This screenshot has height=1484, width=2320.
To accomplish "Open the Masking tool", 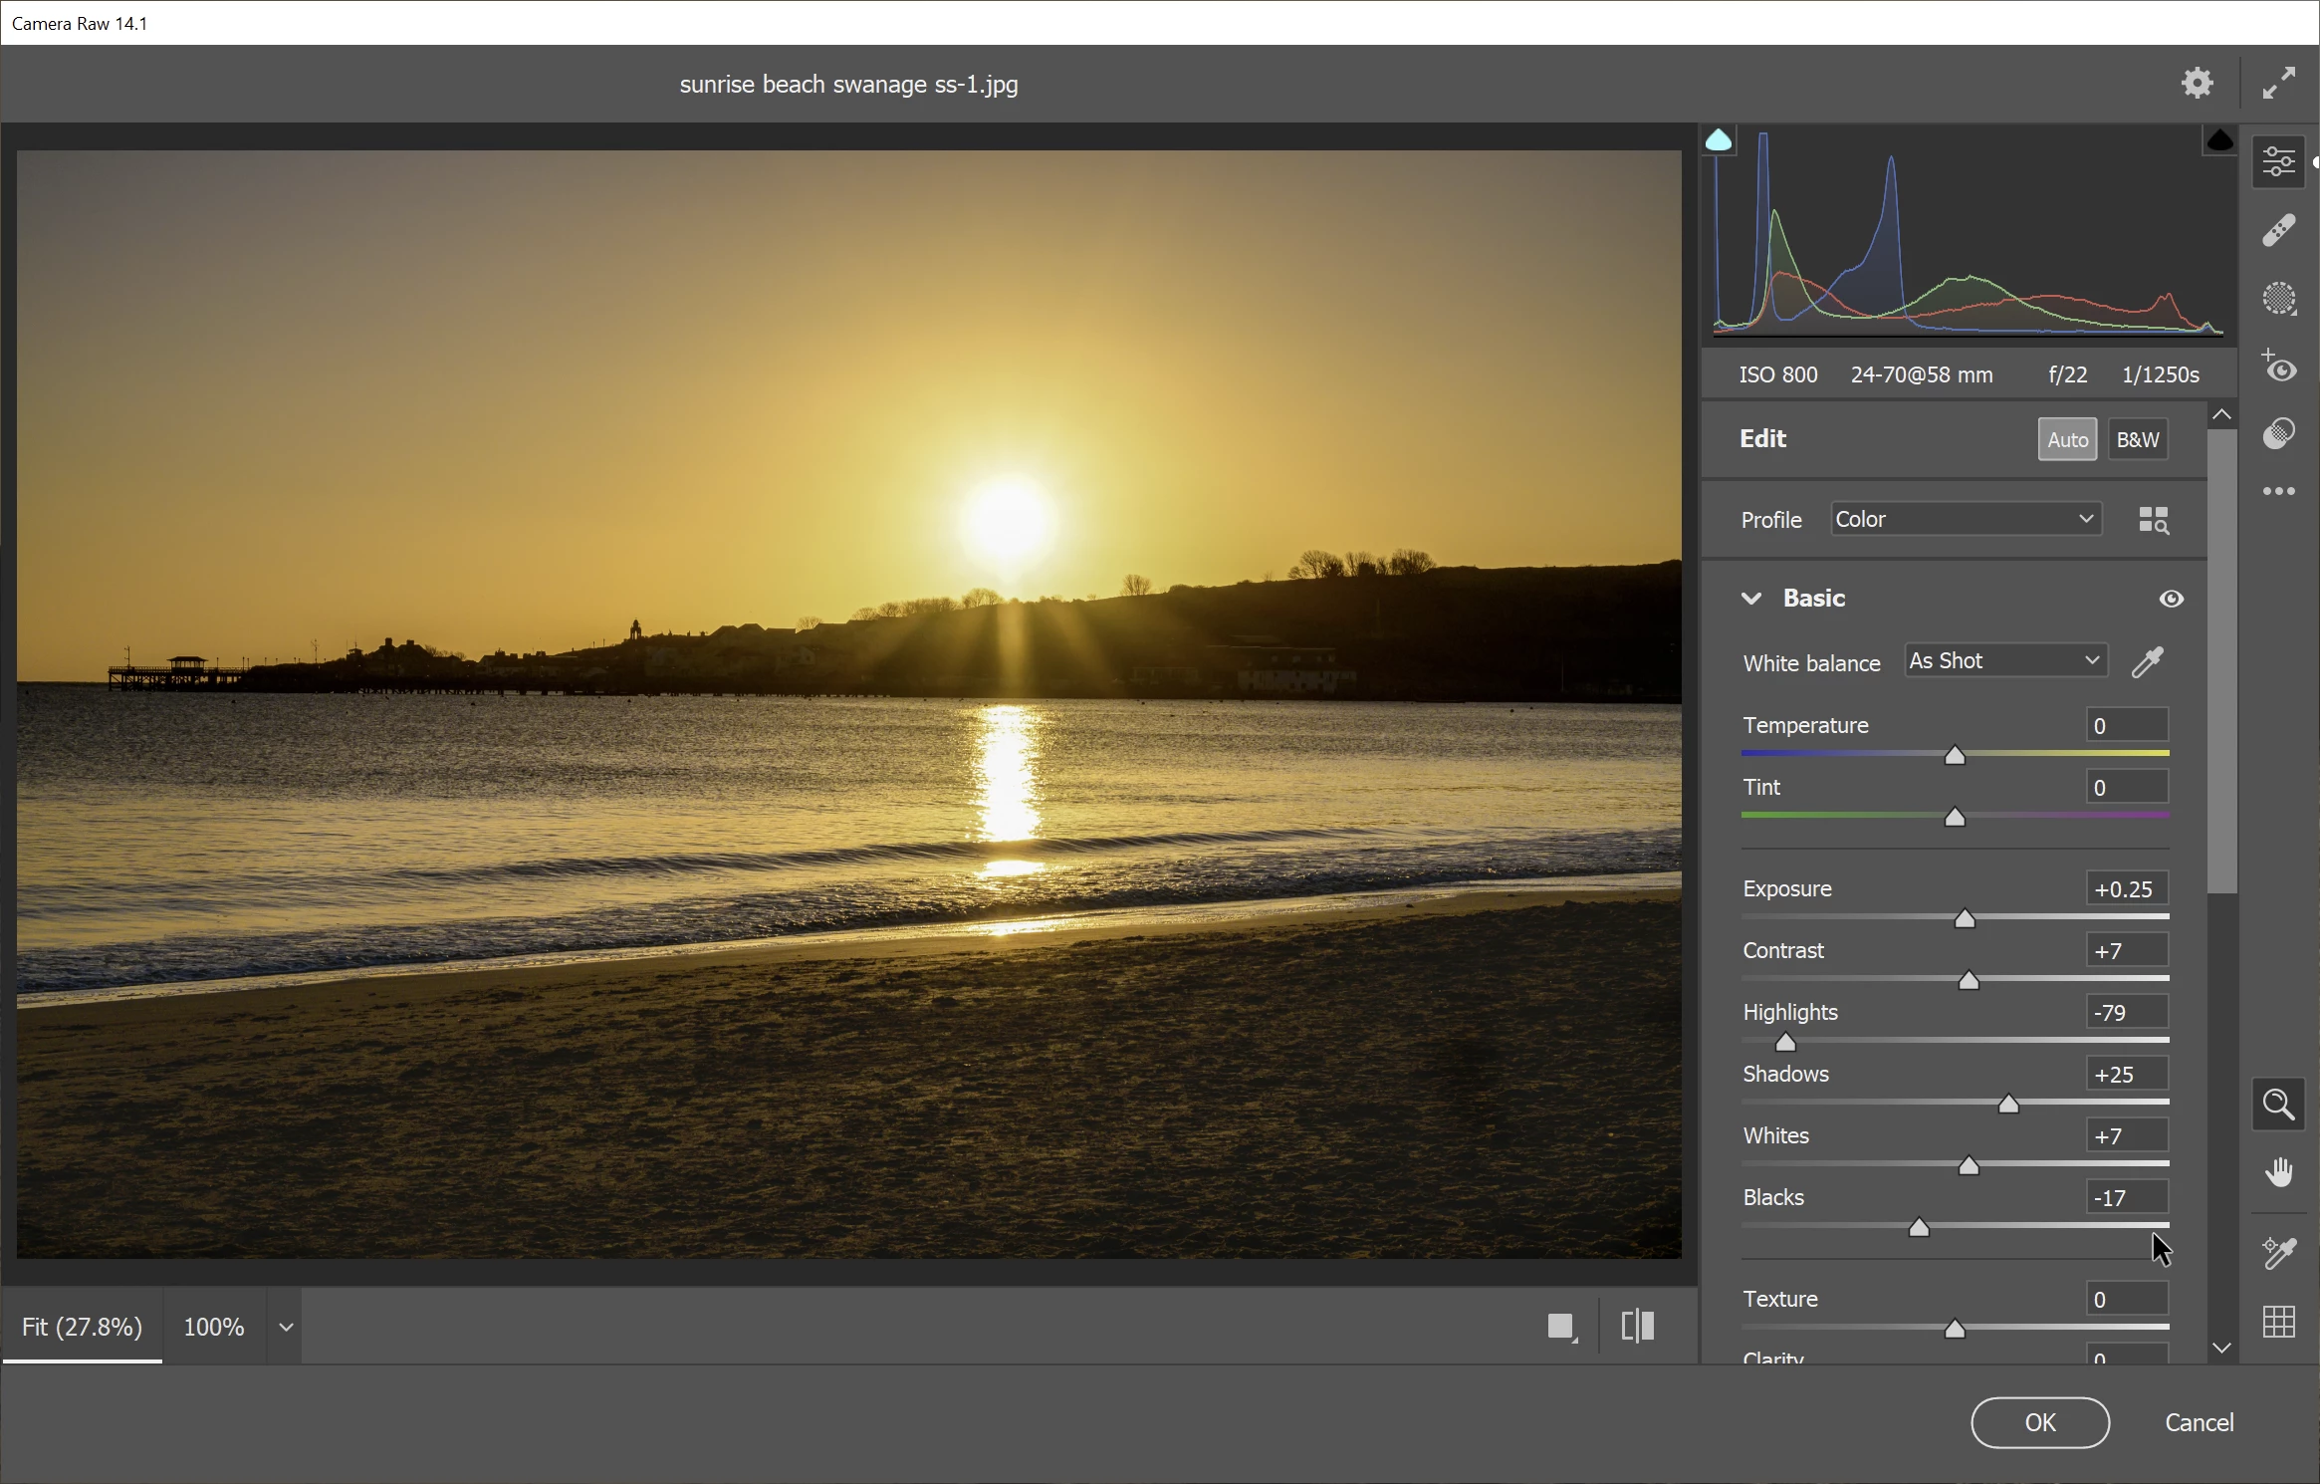I will [2278, 298].
